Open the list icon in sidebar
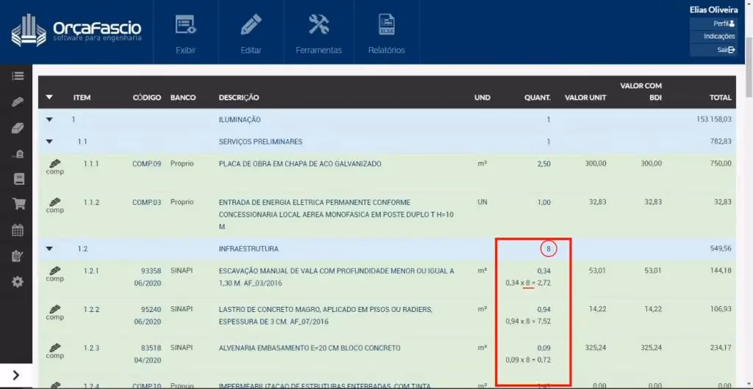This screenshot has height=389, width=753. pos(18,76)
